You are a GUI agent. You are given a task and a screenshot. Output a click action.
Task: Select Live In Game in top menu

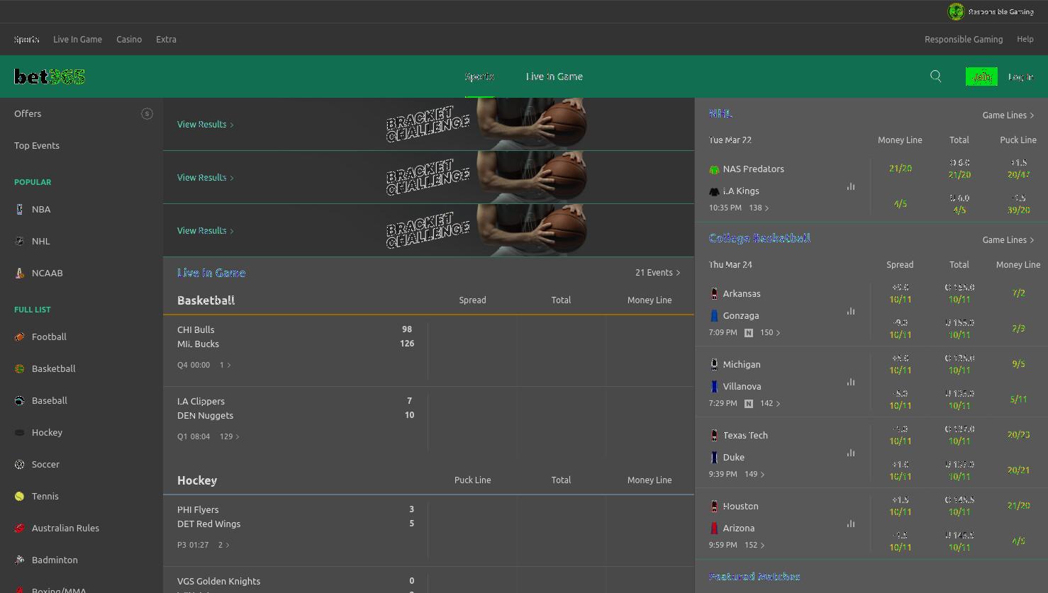(77, 39)
